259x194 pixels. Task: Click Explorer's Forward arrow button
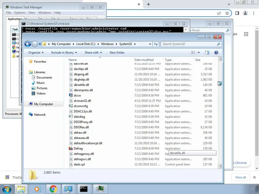34,44
